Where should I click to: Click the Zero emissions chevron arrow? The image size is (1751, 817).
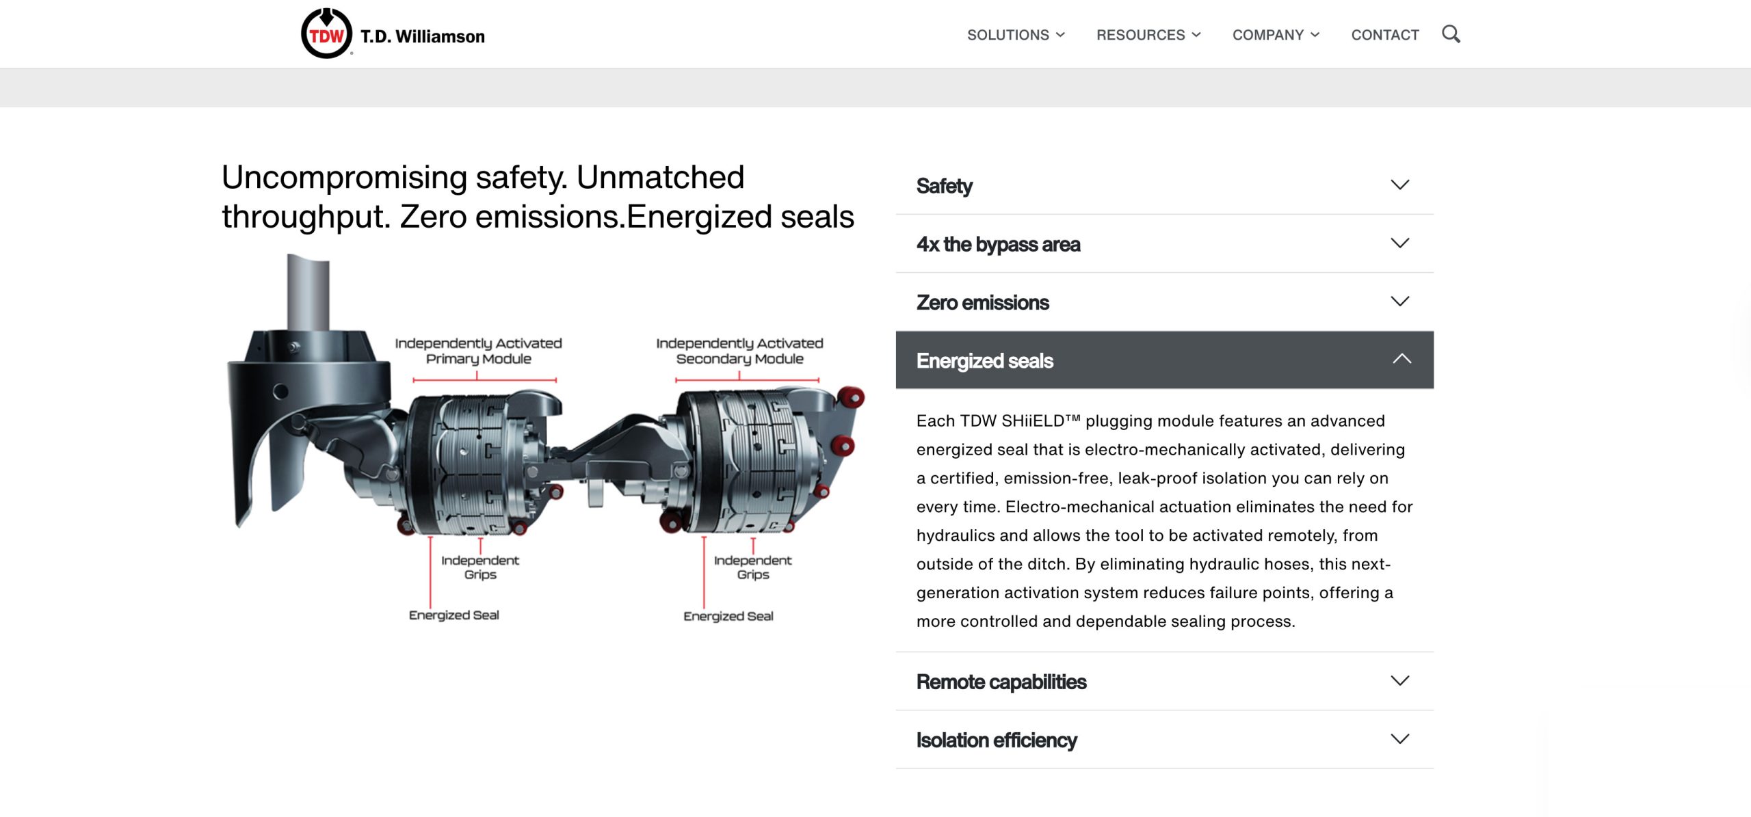(x=1400, y=302)
